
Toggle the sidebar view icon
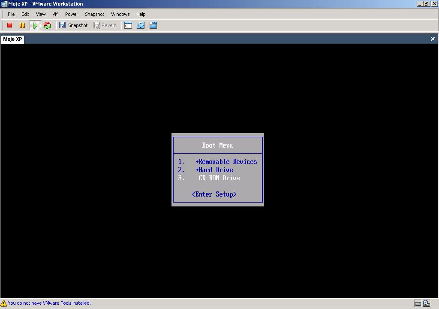point(128,25)
